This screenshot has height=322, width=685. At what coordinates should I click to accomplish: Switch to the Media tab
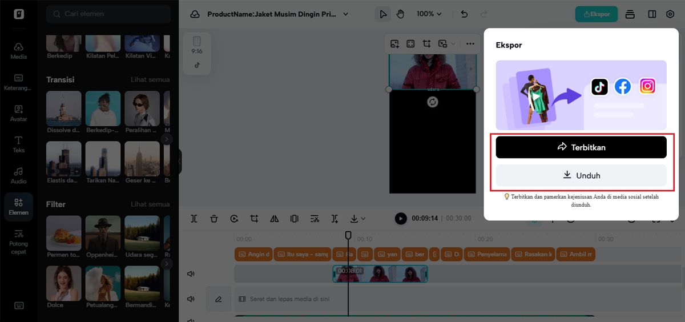pyautogui.click(x=19, y=51)
